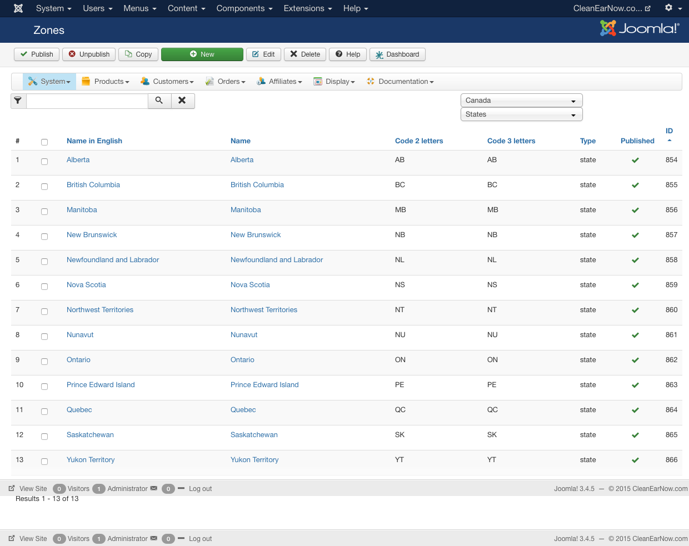The image size is (689, 546).
Task: Toggle published status of Nunavut
Action: click(x=635, y=335)
